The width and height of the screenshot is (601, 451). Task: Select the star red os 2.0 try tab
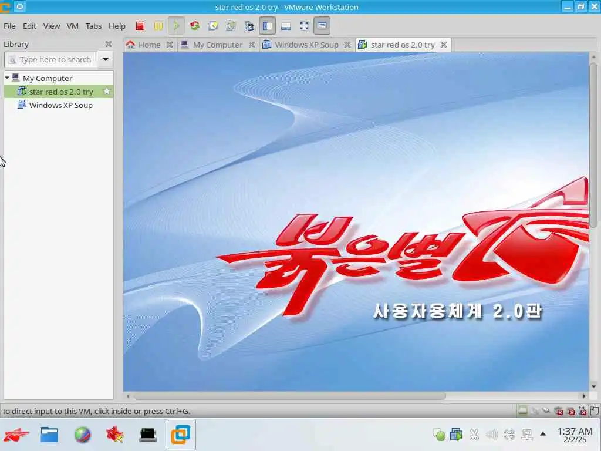click(403, 45)
